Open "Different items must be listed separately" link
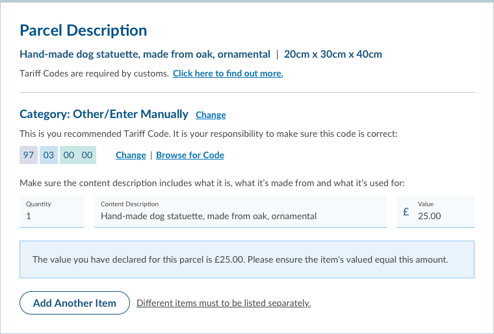The height and width of the screenshot is (334, 494). tap(224, 303)
